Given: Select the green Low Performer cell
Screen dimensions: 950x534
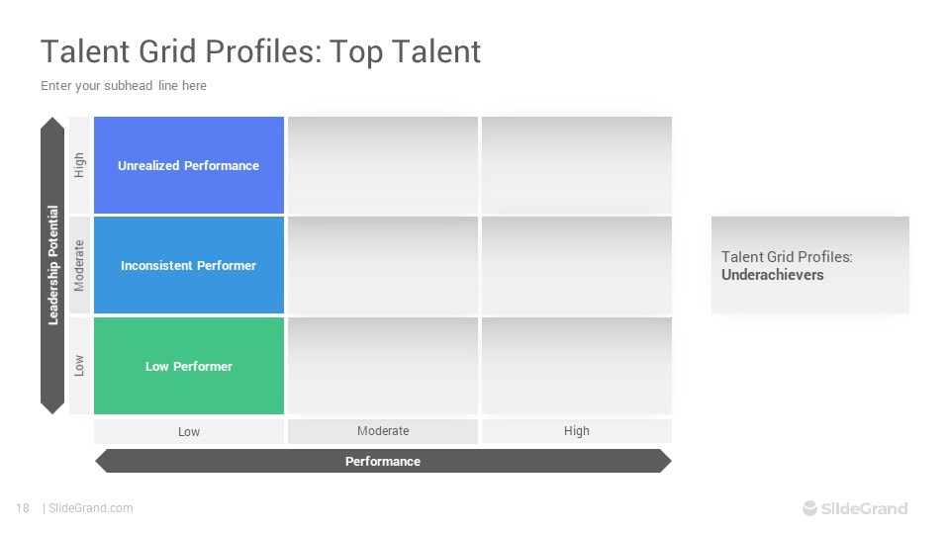Looking at the screenshot, I should [x=188, y=366].
